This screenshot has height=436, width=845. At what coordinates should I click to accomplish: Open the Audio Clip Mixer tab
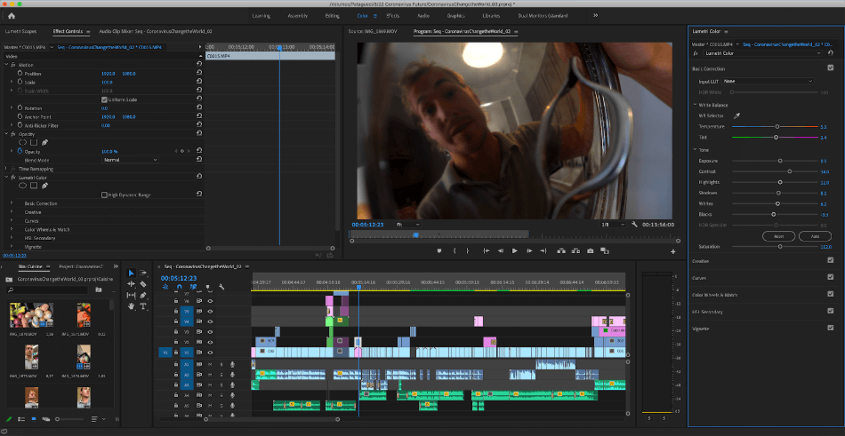tap(155, 31)
